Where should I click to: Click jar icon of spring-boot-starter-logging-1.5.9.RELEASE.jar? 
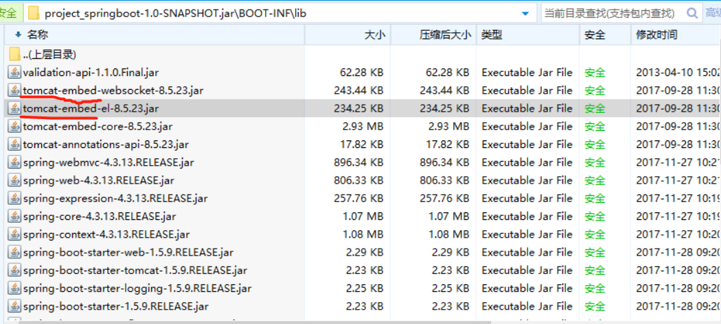14,288
